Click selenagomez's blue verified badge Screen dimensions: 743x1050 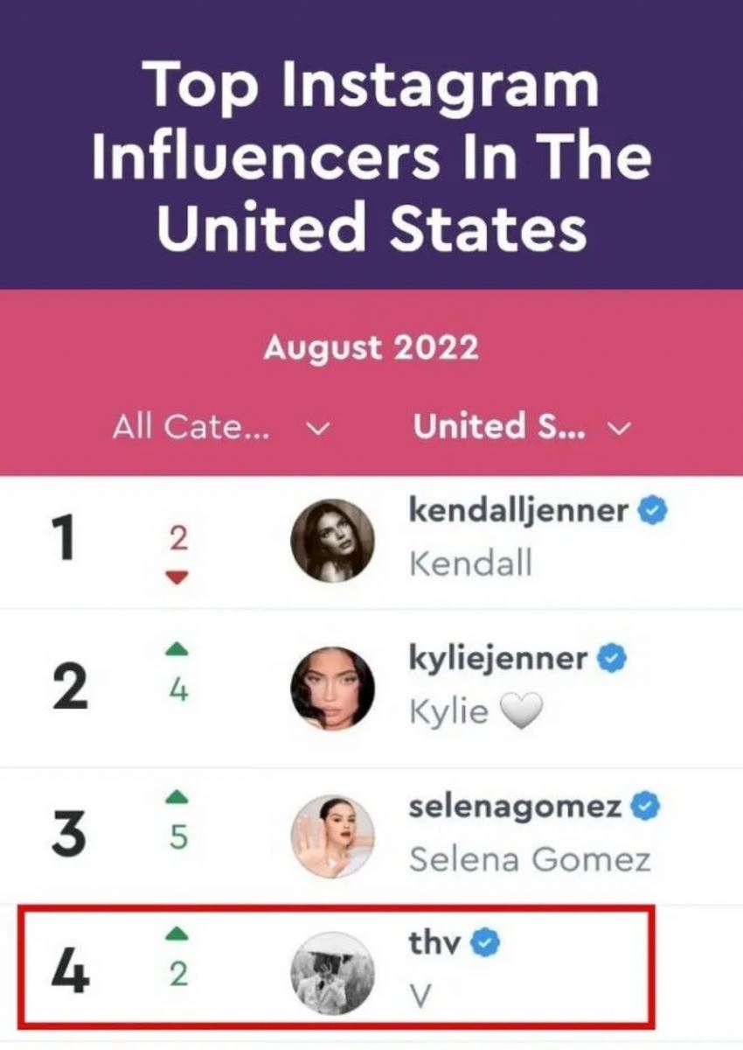pos(645,807)
